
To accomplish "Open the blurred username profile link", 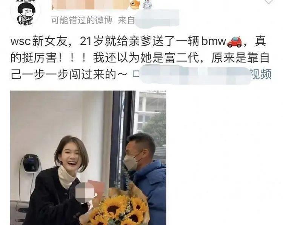I will point(90,5).
